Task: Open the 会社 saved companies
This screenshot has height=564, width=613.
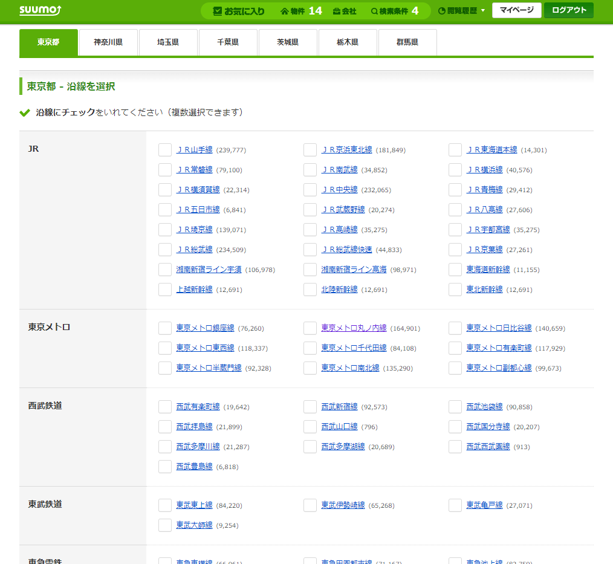Action: (x=345, y=11)
